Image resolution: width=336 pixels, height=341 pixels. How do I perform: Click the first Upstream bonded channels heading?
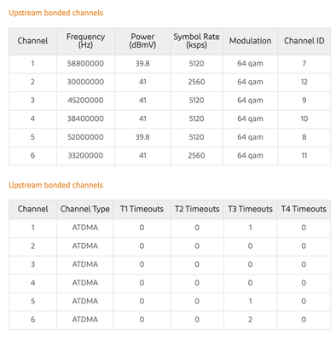tap(55, 13)
